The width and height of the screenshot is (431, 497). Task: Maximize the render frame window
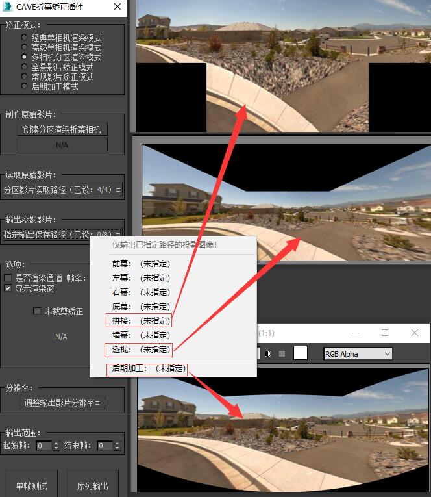385,333
